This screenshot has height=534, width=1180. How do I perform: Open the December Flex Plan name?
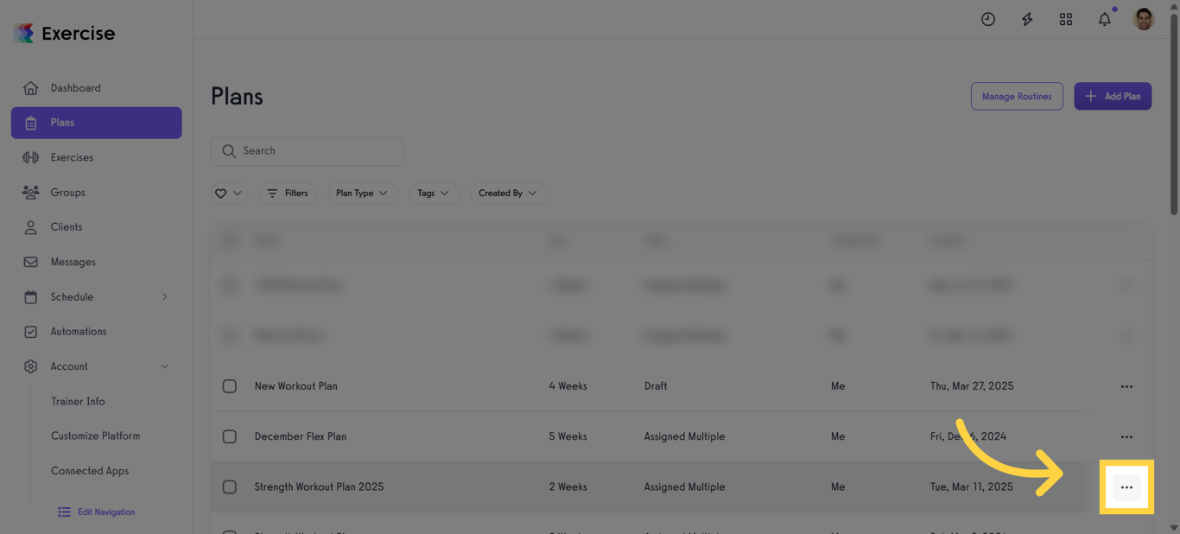(x=301, y=436)
